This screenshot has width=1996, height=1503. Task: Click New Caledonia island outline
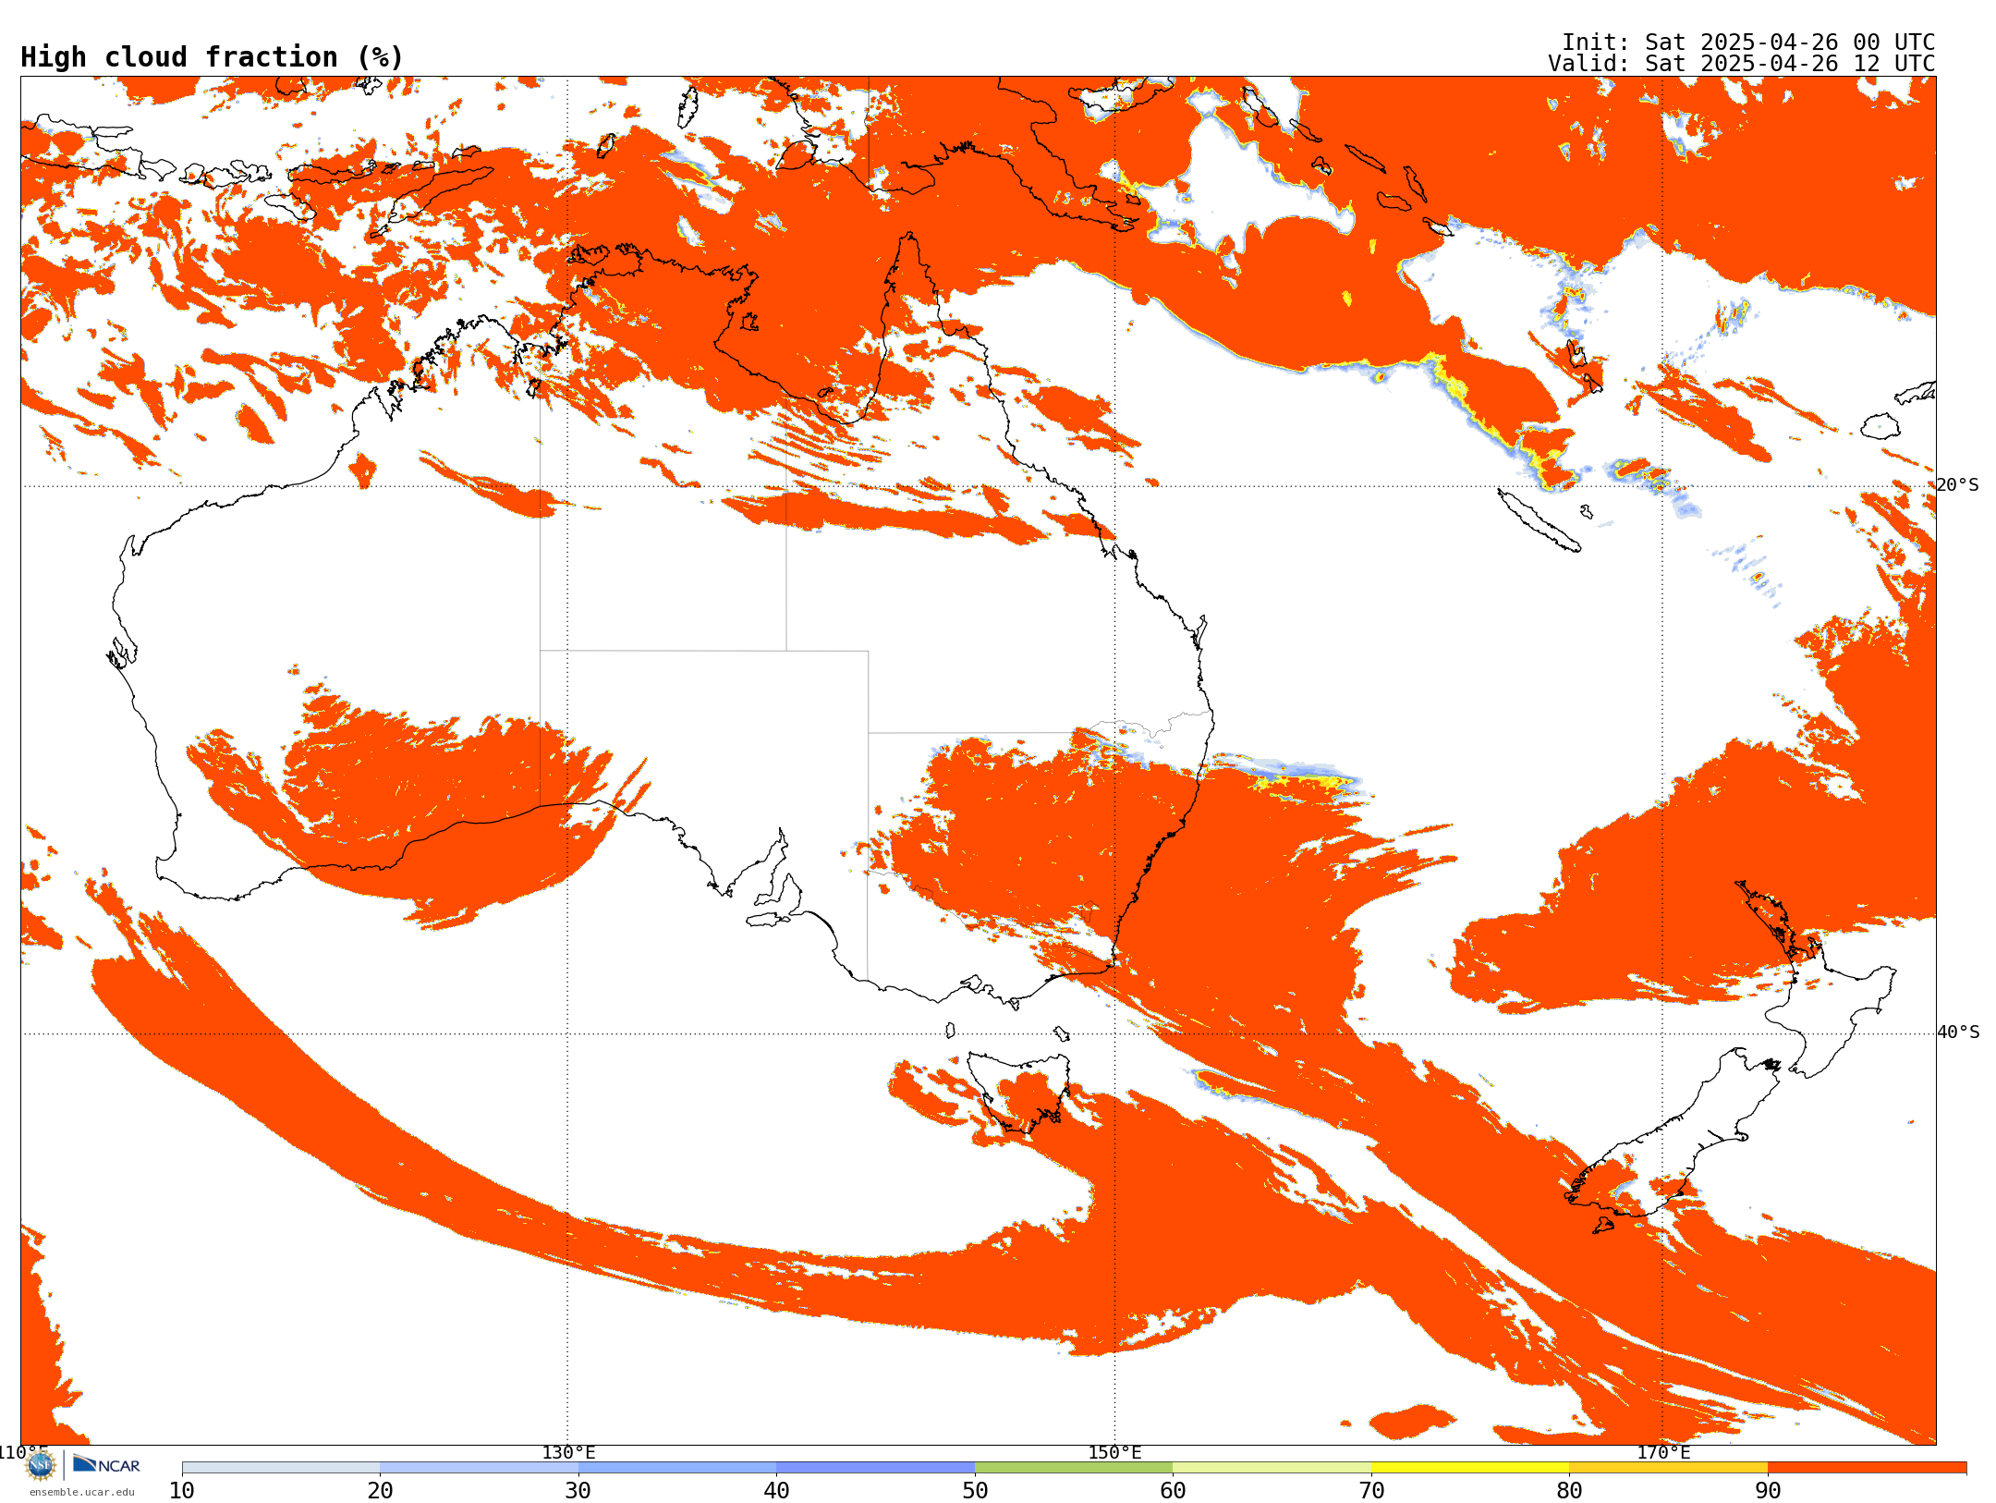click(x=1539, y=520)
